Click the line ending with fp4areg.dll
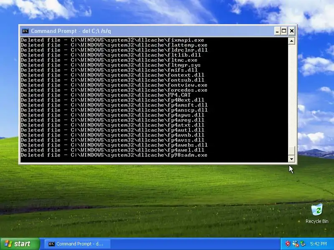The image size is (334, 250). pos(112,120)
